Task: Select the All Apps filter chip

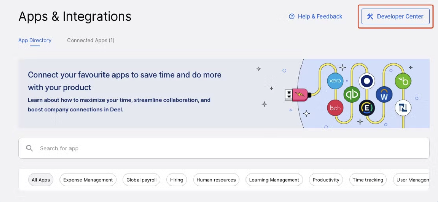Action: (x=41, y=180)
